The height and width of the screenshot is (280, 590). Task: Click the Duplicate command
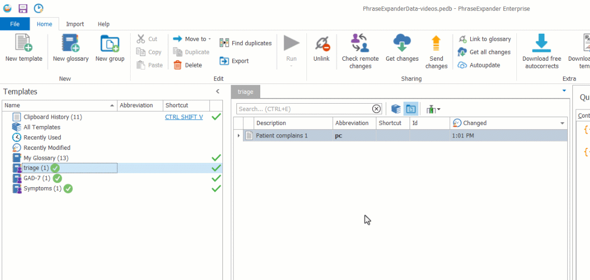pos(191,52)
